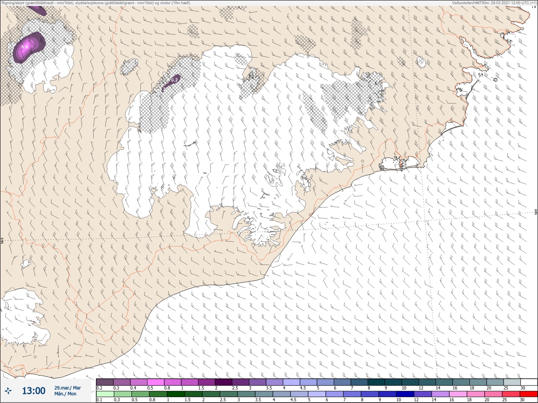The image size is (538, 403).
Task: Select the bright red swatch after 30 in lower legend
Action: point(529,394)
